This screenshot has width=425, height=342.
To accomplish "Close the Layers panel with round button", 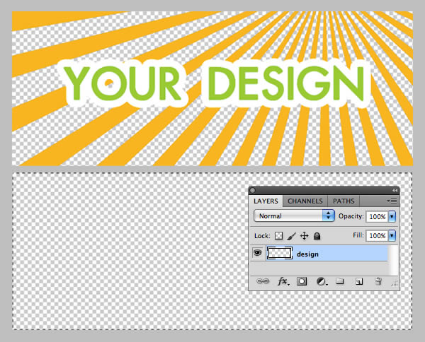I will point(253,190).
